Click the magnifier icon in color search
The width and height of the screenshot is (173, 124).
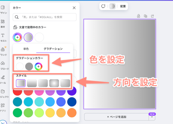point(17,17)
